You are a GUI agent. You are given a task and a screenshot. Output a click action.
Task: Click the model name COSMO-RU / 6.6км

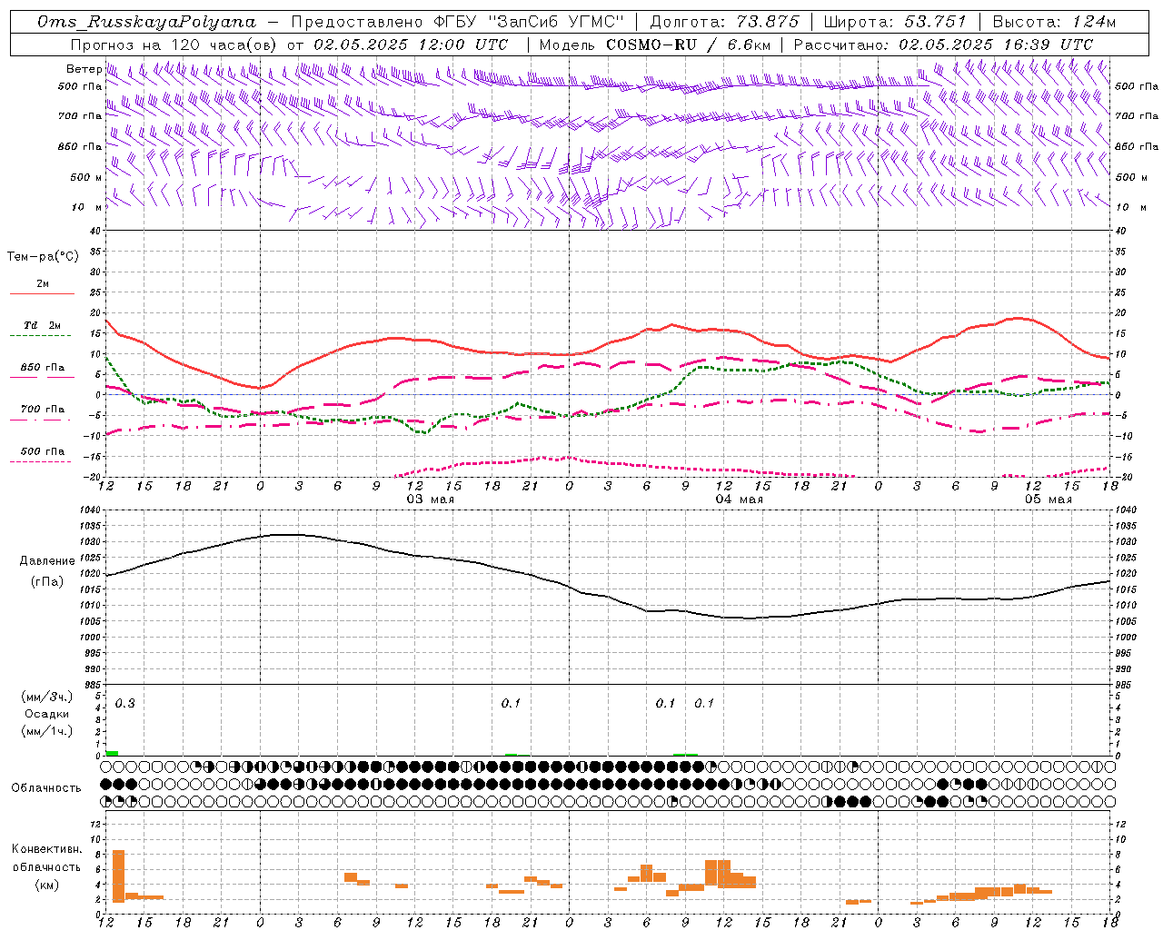point(689,45)
